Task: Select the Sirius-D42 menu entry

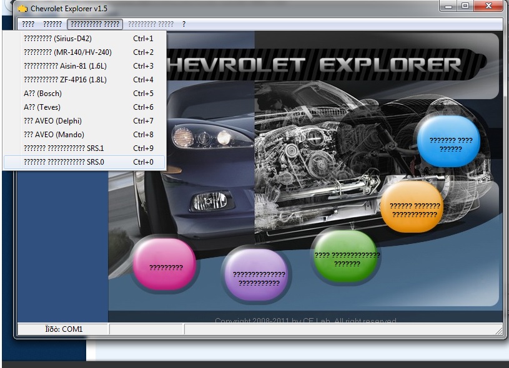Action: point(84,39)
